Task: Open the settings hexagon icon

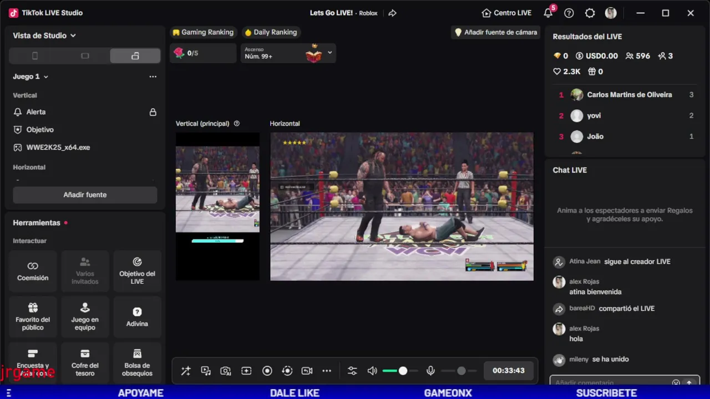Action: 590,13
